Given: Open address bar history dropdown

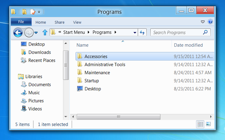Looking at the screenshot, I should (135, 33).
